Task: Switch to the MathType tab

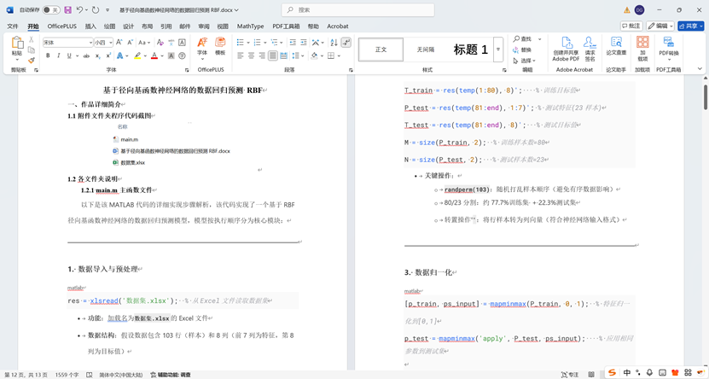Action: click(x=250, y=26)
